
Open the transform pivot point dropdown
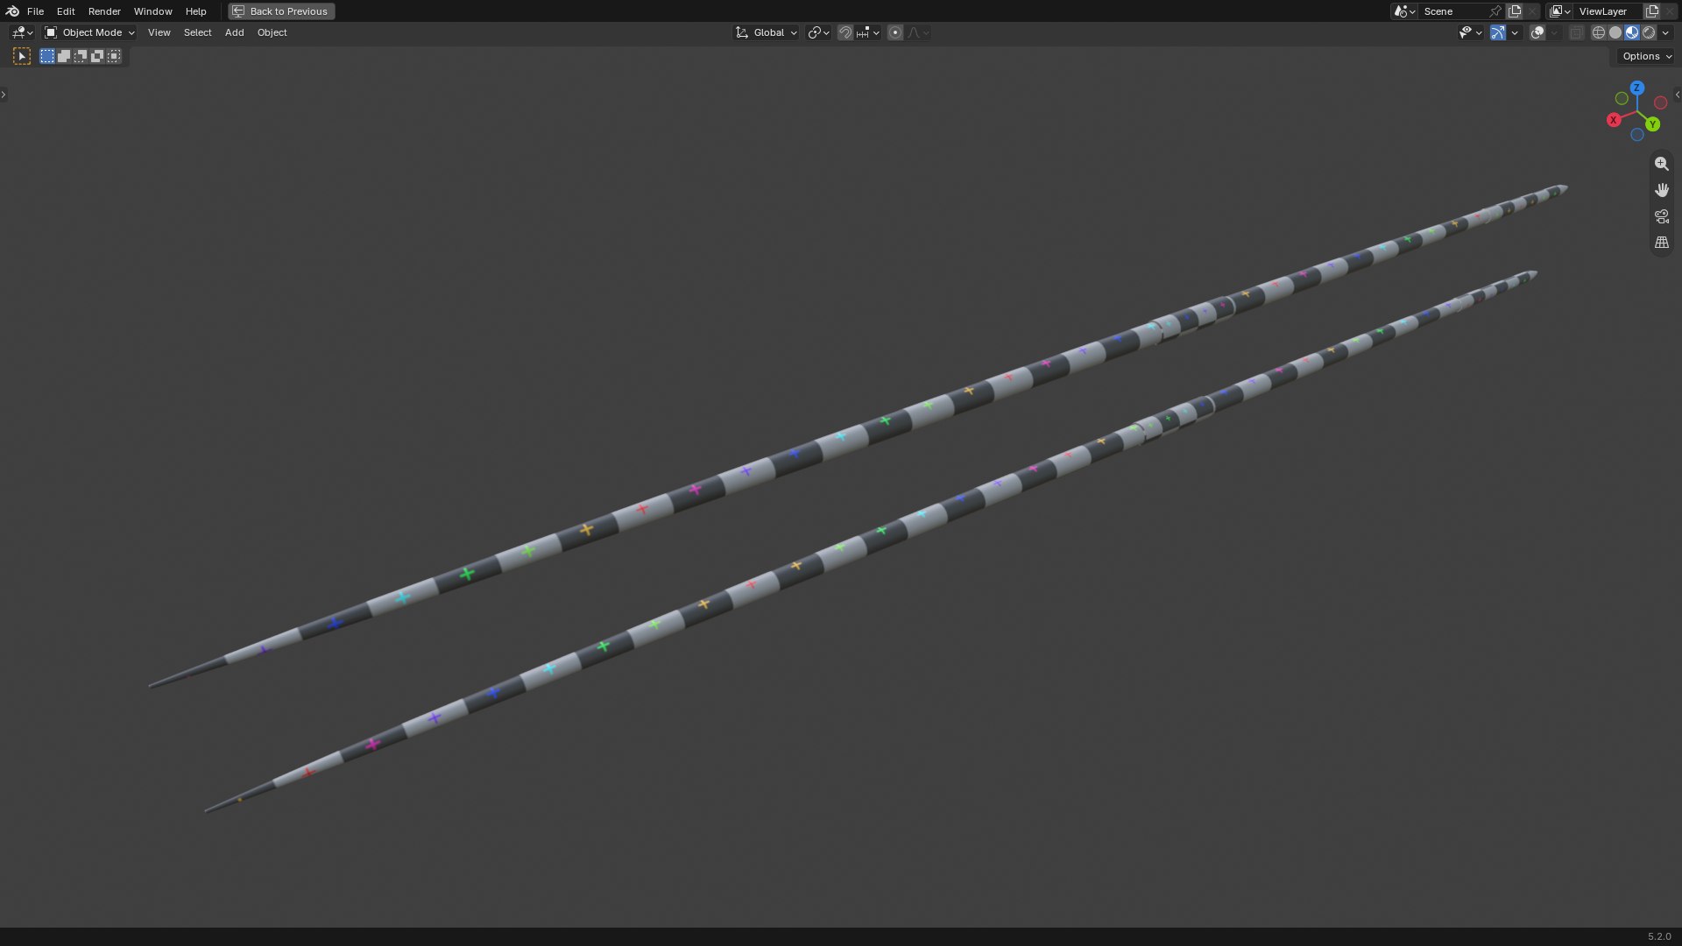pos(818,32)
